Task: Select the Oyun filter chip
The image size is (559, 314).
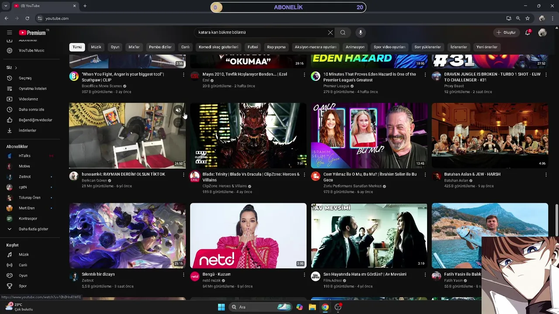Action: click(115, 47)
